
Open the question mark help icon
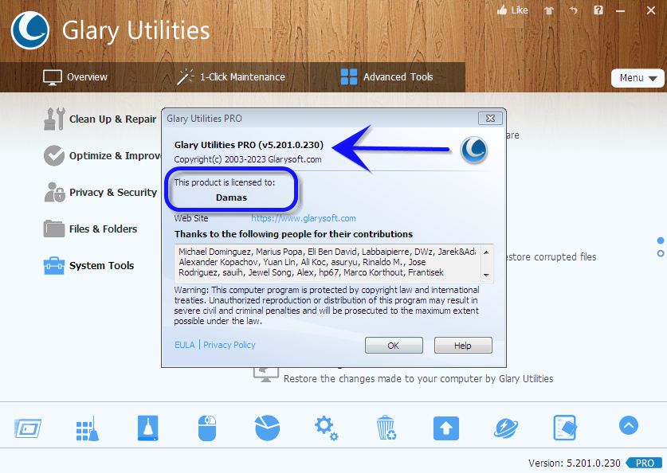click(598, 10)
